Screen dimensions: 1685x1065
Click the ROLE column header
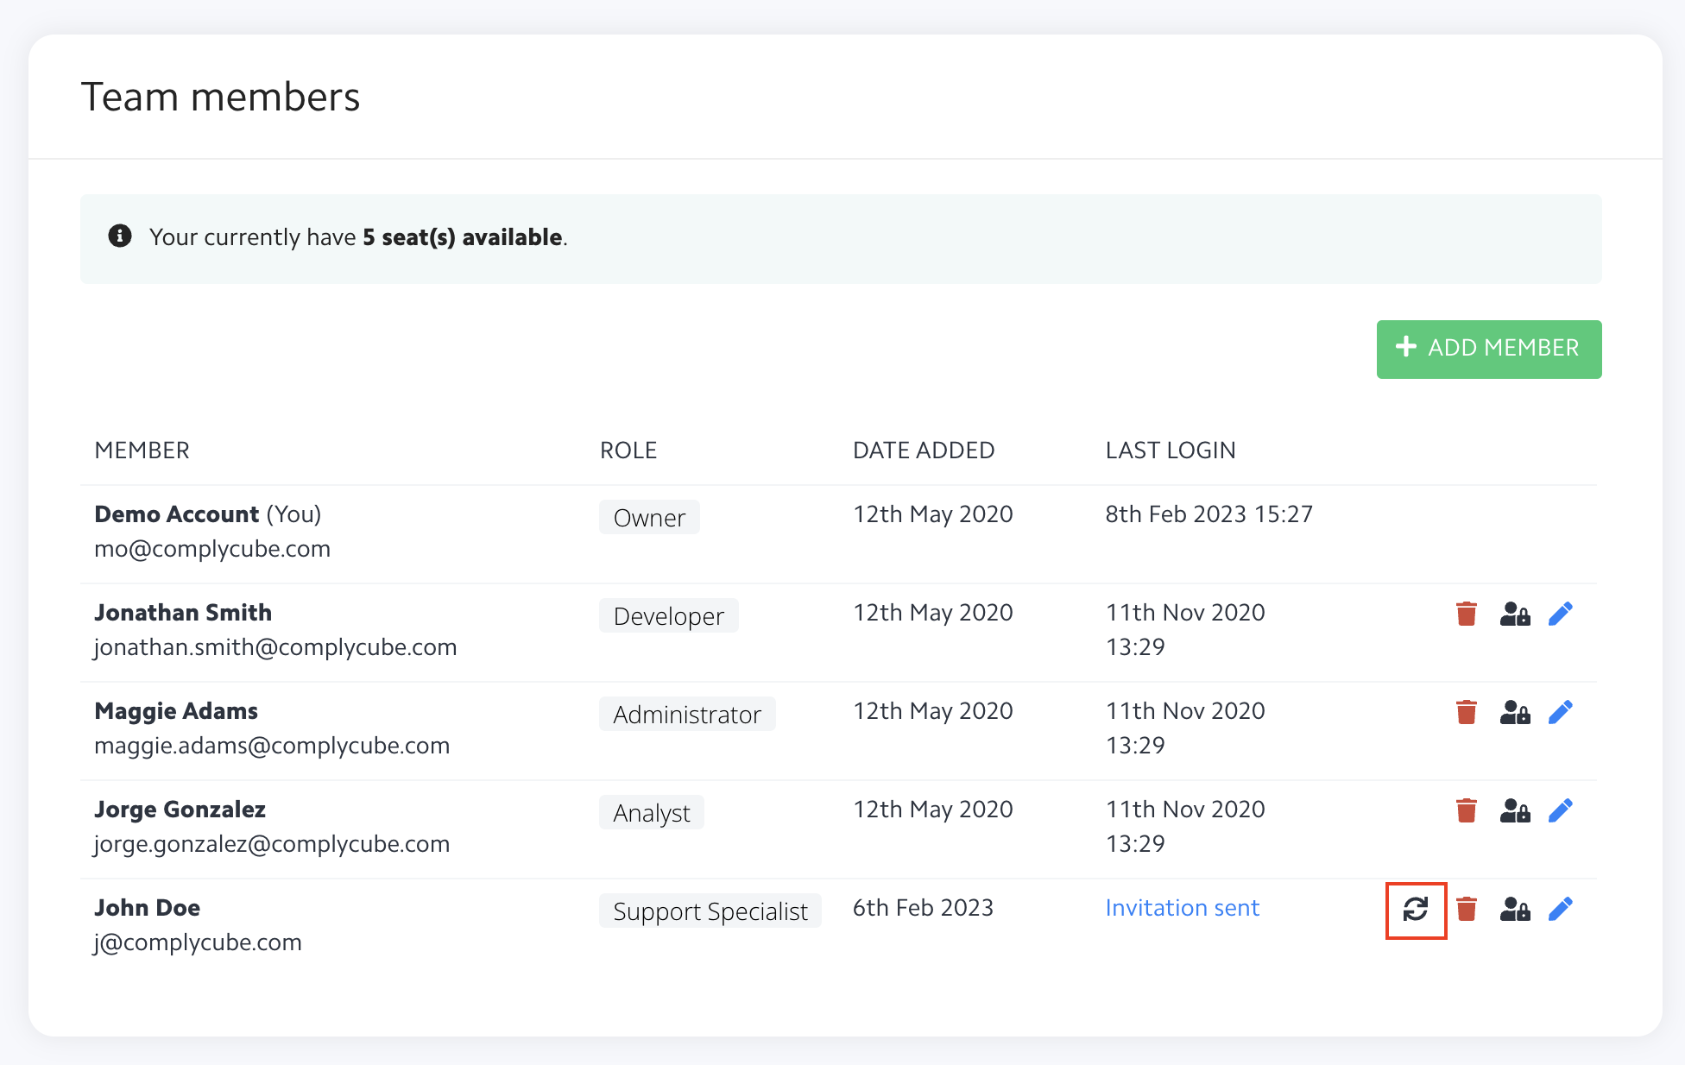tap(628, 450)
